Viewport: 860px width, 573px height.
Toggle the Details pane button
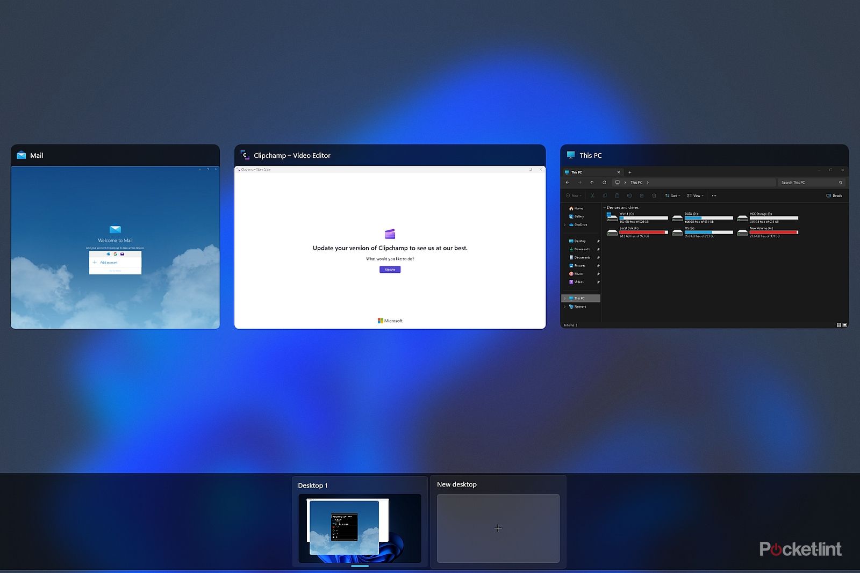(834, 196)
